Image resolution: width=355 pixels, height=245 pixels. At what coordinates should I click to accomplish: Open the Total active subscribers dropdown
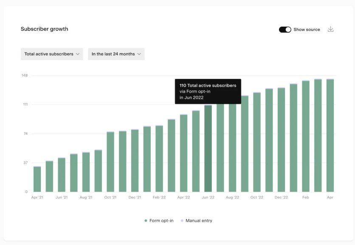[x=52, y=54]
